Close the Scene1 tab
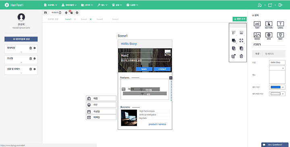The height and width of the screenshot is (147, 290). [x=75, y=19]
